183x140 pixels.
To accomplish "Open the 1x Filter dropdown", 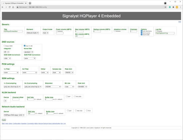I will click(11, 73).
